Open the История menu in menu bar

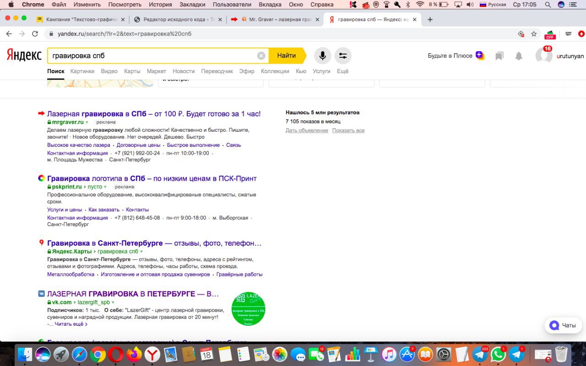(160, 5)
